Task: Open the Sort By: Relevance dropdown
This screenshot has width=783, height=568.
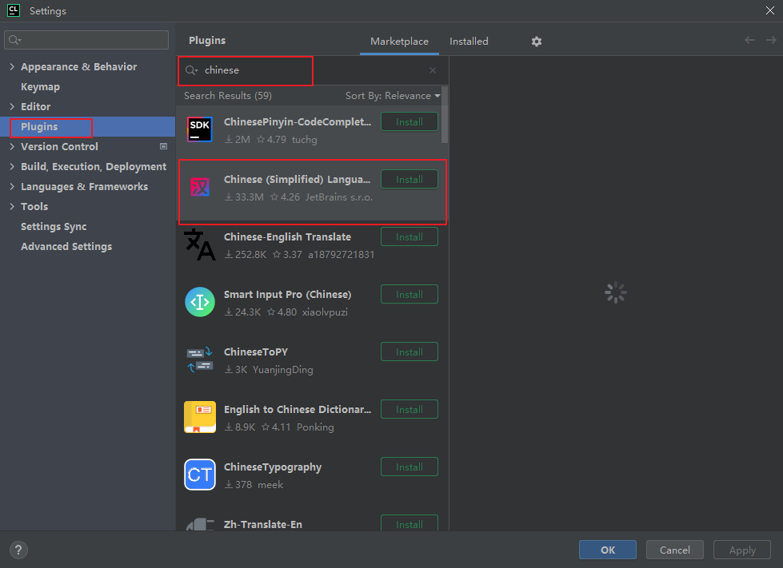Action: 393,96
